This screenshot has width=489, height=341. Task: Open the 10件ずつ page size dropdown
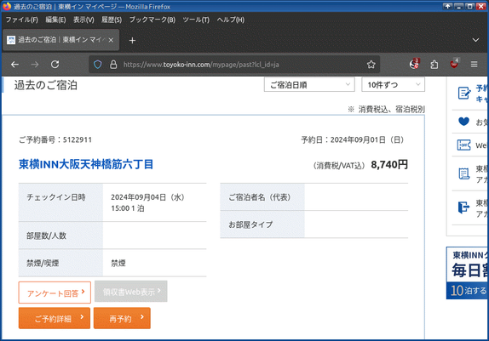tap(393, 85)
